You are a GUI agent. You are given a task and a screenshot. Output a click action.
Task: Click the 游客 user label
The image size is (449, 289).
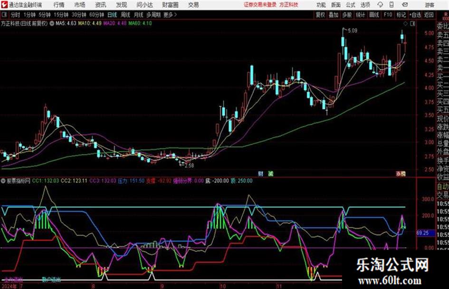[430, 5]
